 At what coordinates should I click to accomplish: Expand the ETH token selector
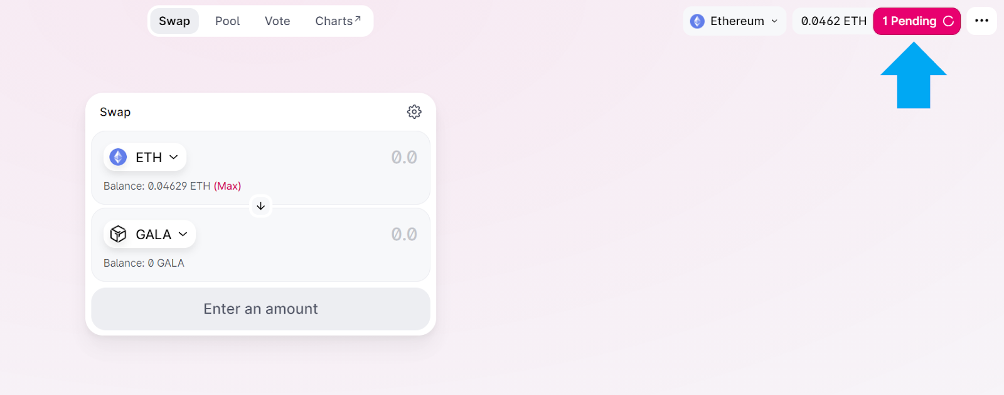[x=145, y=157]
